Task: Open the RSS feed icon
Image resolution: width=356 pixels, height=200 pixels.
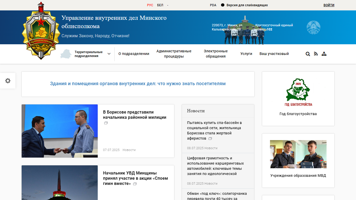Action: [316, 54]
